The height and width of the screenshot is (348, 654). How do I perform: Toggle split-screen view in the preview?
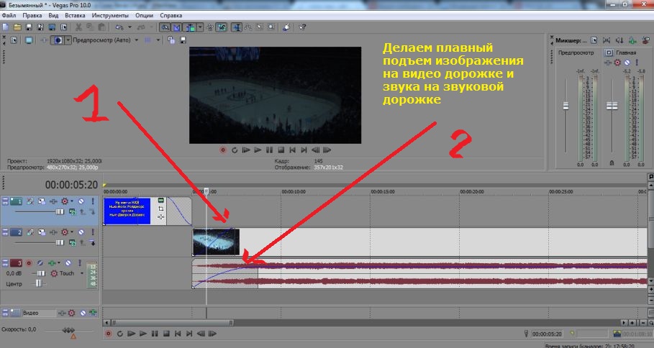coord(58,40)
